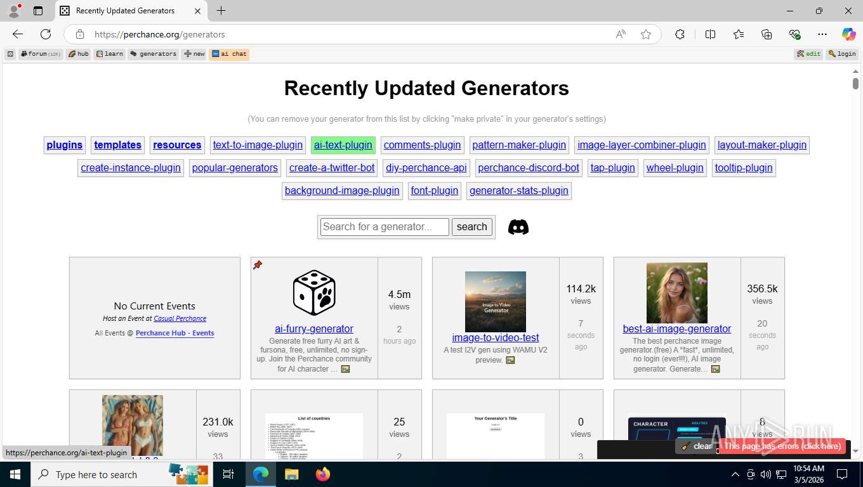This screenshot has width=863, height=487.
Task: Click the site info lock icon
Action: tap(80, 34)
